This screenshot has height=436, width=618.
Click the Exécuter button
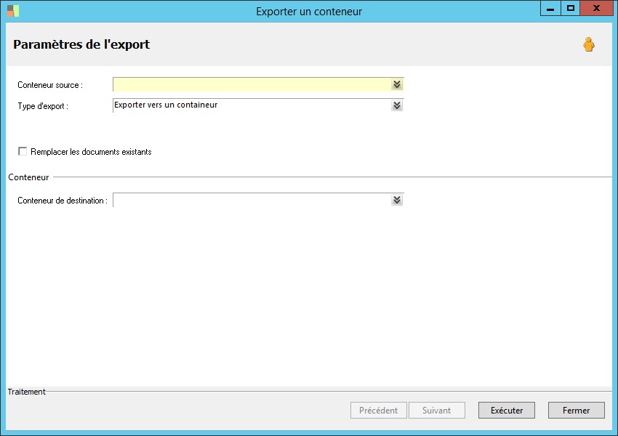coord(507,411)
